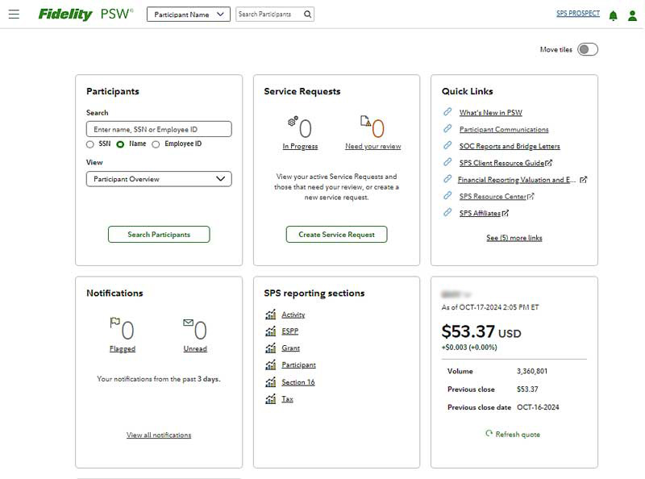Viewport: 645px width, 479px height.
Task: Click the Create Service Request button
Action: point(336,235)
